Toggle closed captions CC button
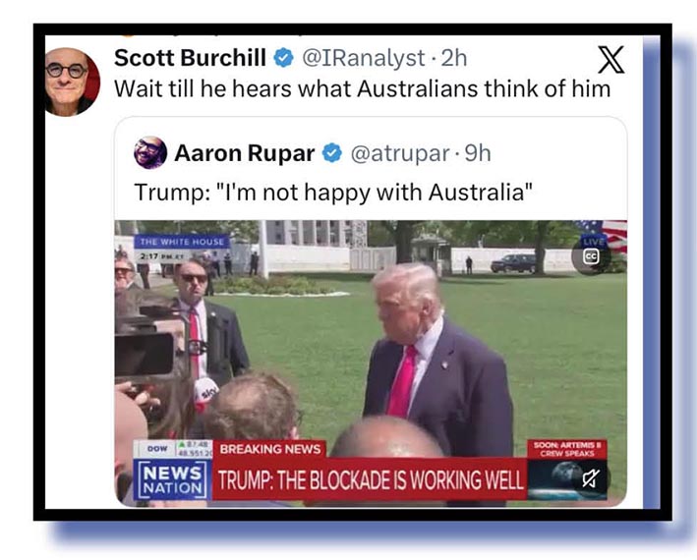Screen dimensions: 697x560 click(x=591, y=256)
